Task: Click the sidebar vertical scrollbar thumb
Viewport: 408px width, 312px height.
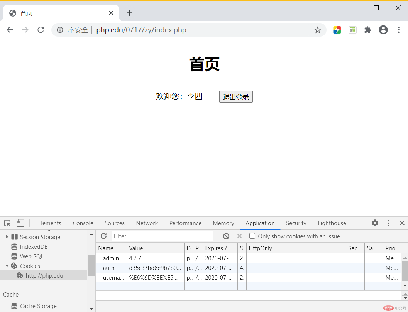Action: click(x=91, y=265)
